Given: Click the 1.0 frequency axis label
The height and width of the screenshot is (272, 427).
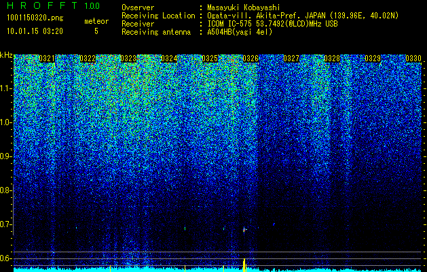Looking at the screenshot, I should click(x=6, y=122).
